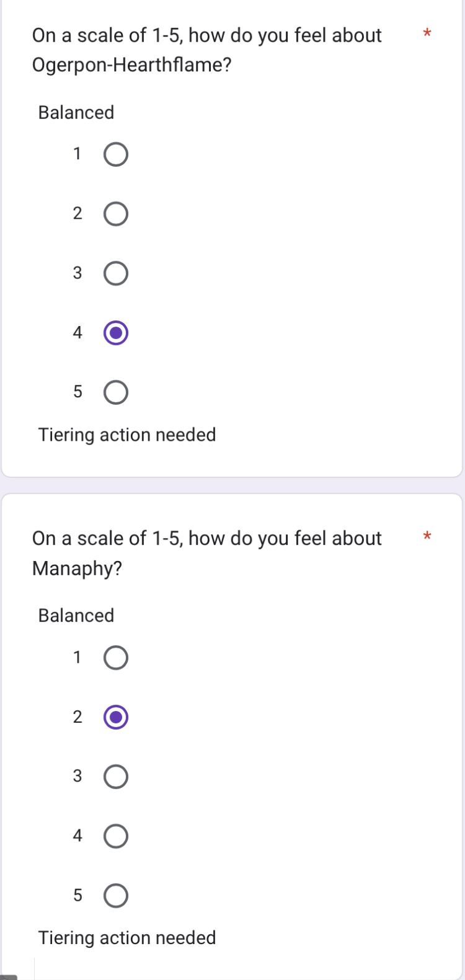This screenshot has width=465, height=980.
Task: Click the 'Balanced' label above the Ogerpon-Hearthflame scale
Action: [x=76, y=113]
